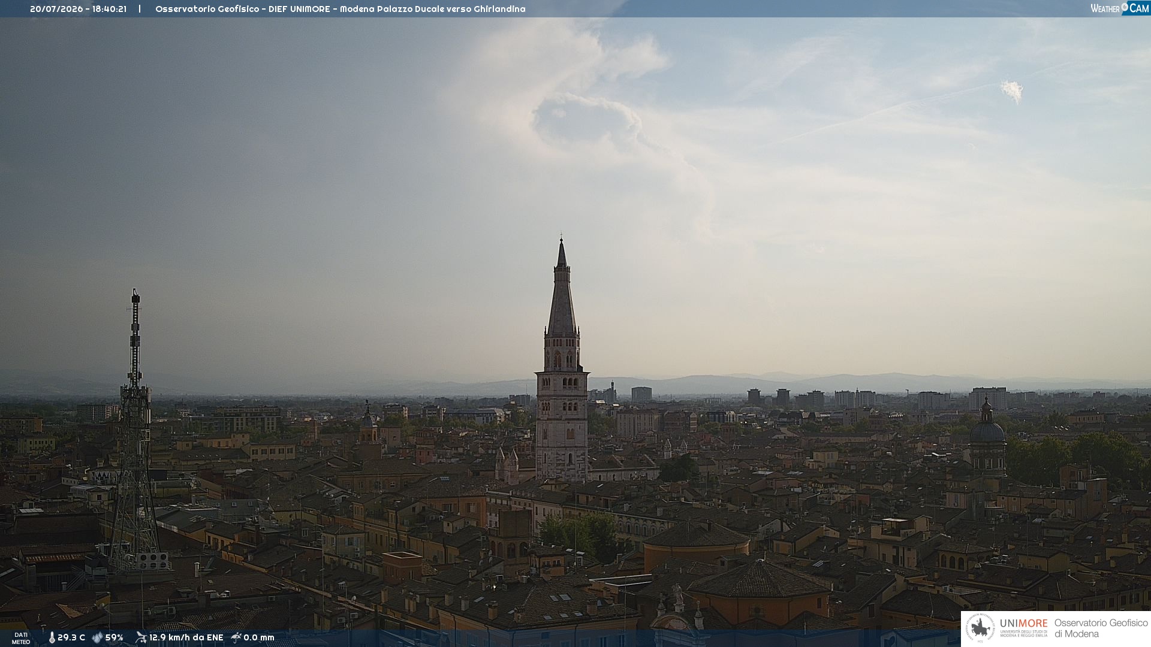Click the thermometer temperature icon

(x=52, y=638)
